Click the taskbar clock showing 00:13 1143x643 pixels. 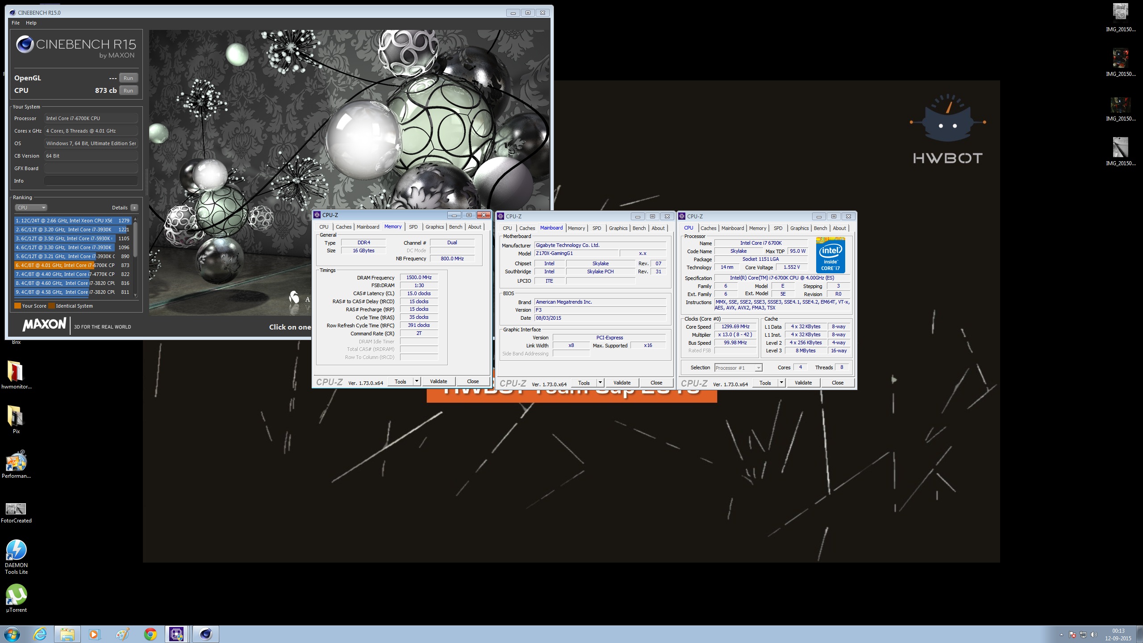[1118, 635]
